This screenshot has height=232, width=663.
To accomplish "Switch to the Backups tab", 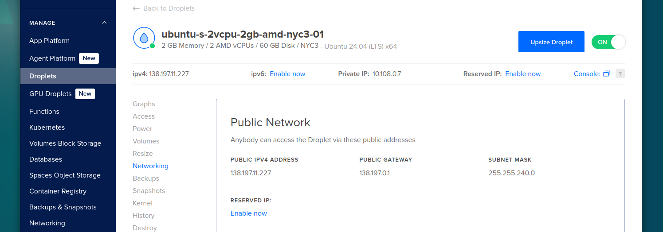I will 146,178.
